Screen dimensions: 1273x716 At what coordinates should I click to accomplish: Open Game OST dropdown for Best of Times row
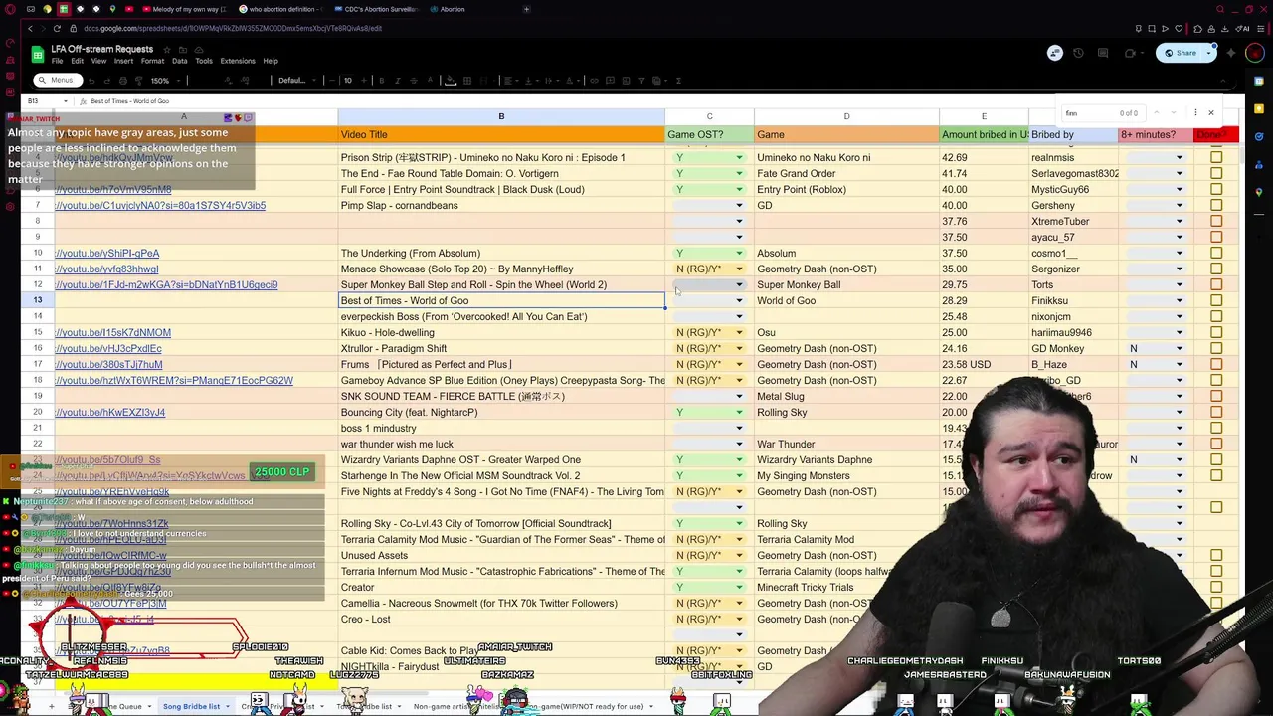739,300
